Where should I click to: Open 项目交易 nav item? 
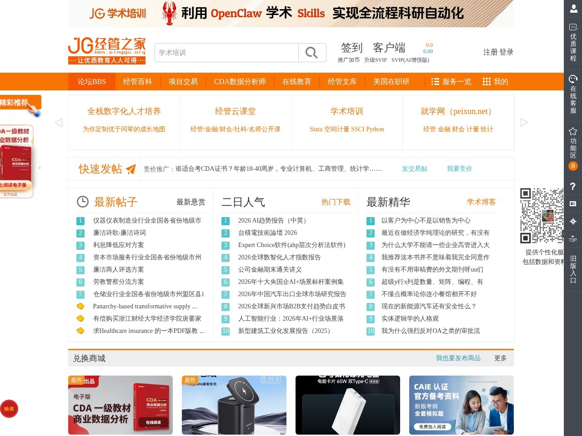[183, 82]
